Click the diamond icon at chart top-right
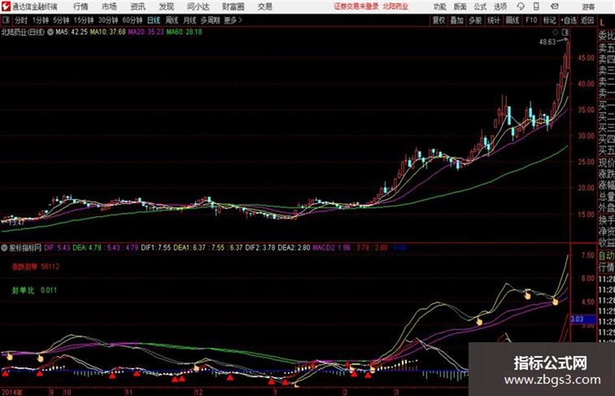The height and width of the screenshot is (396, 615). coord(555,32)
